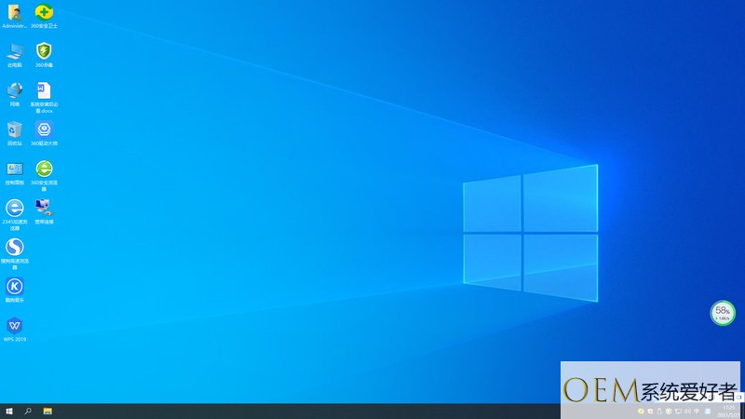Open the Windows Start menu
This screenshot has width=745, height=419.
(x=9, y=412)
